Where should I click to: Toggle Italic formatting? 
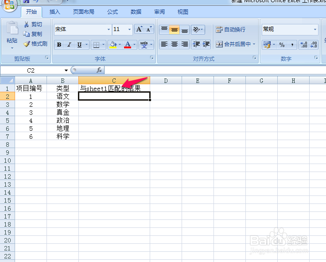tap(69, 45)
